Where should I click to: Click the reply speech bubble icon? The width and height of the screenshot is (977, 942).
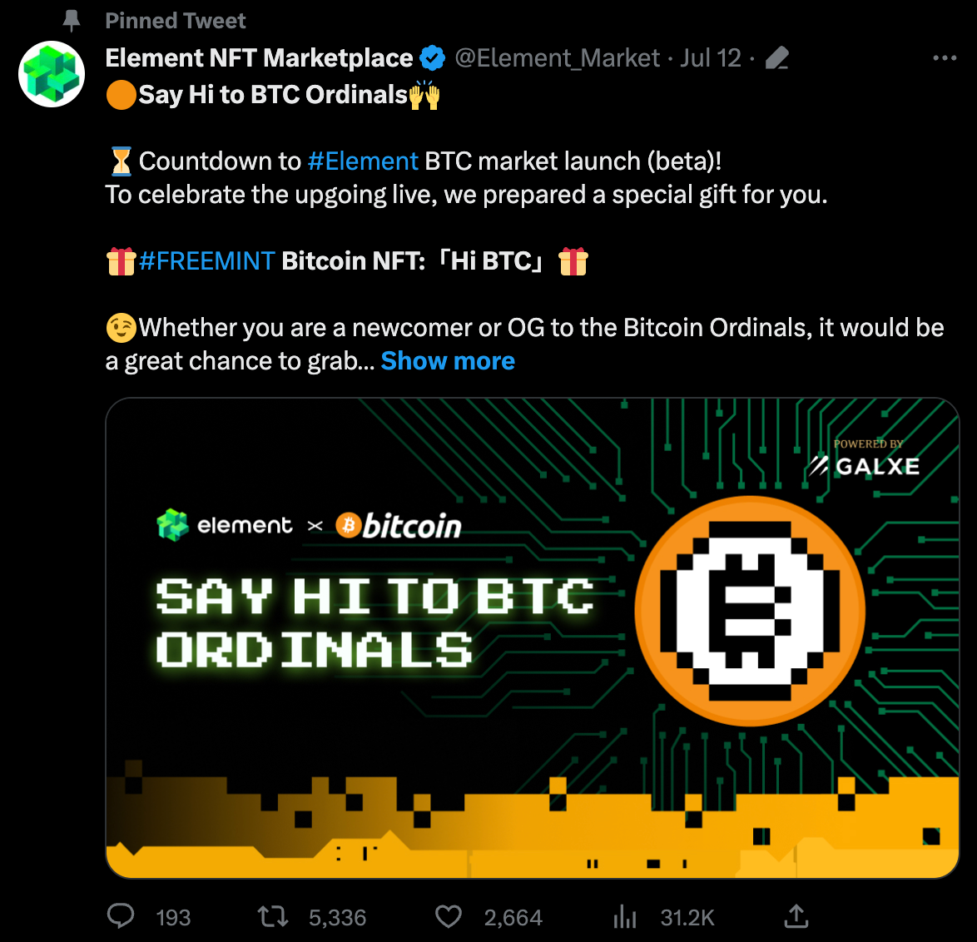click(x=121, y=916)
